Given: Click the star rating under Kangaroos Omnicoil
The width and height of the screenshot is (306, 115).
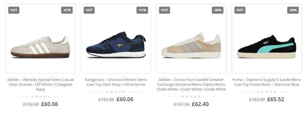Looking at the screenshot, I should click(116, 92).
